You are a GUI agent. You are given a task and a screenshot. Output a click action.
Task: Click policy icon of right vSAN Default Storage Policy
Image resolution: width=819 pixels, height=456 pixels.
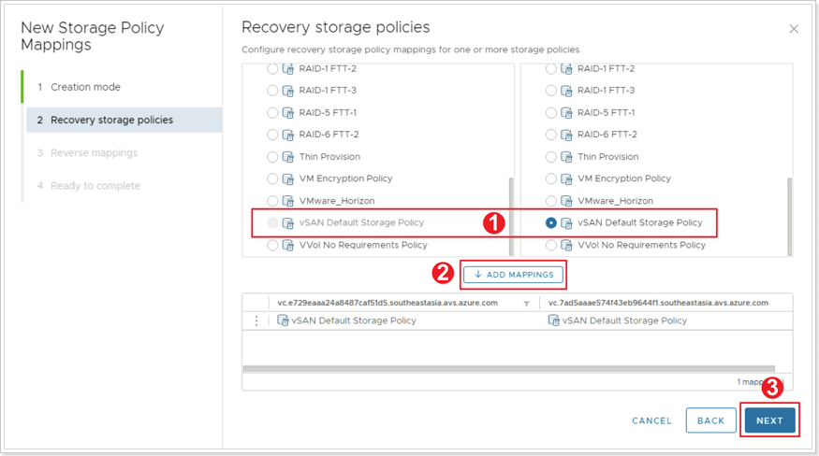(x=566, y=222)
